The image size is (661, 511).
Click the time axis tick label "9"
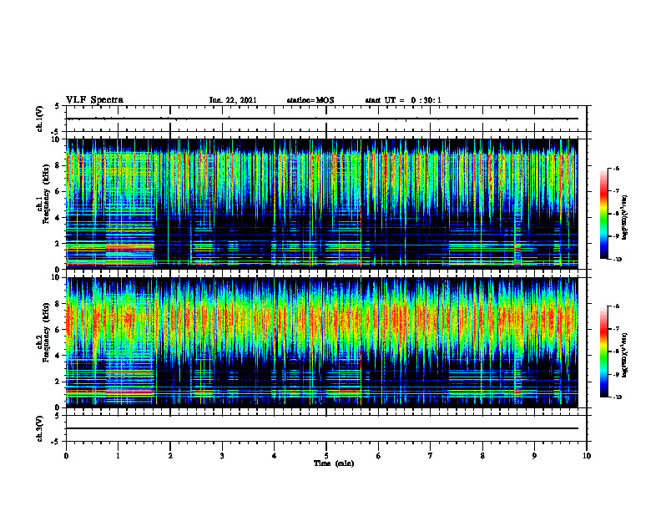click(x=534, y=456)
